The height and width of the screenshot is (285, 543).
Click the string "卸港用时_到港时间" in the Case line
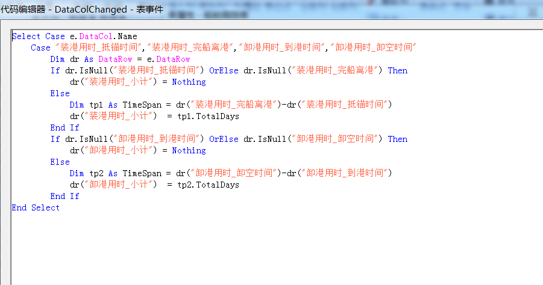[x=282, y=47]
